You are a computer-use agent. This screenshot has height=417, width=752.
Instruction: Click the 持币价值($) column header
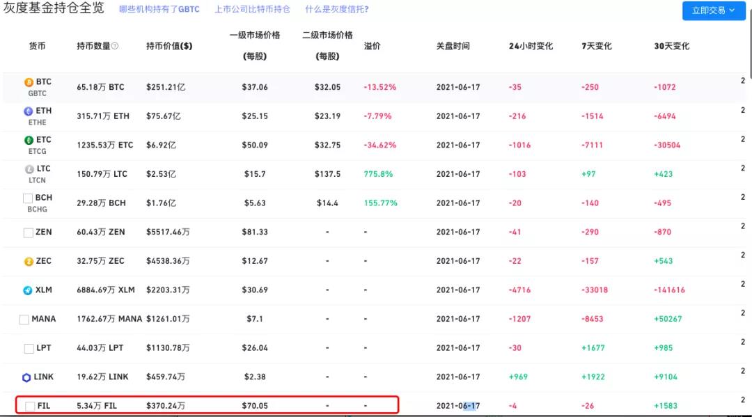click(169, 46)
